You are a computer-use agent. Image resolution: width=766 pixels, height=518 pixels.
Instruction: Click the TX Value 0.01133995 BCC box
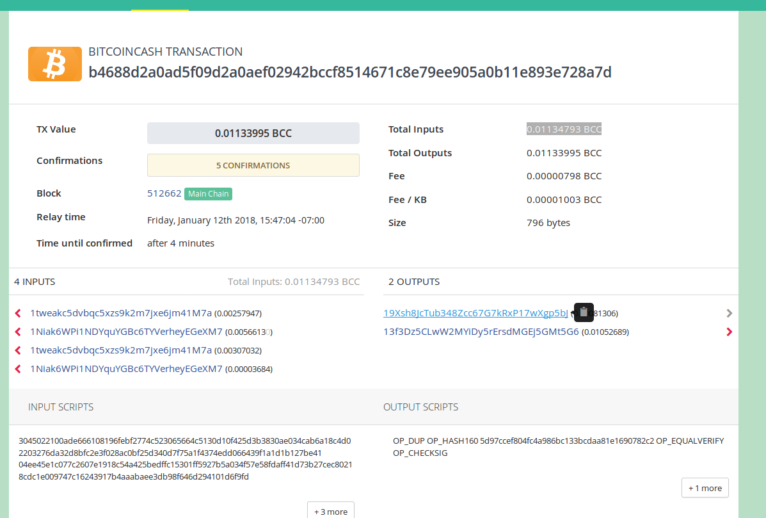click(253, 133)
